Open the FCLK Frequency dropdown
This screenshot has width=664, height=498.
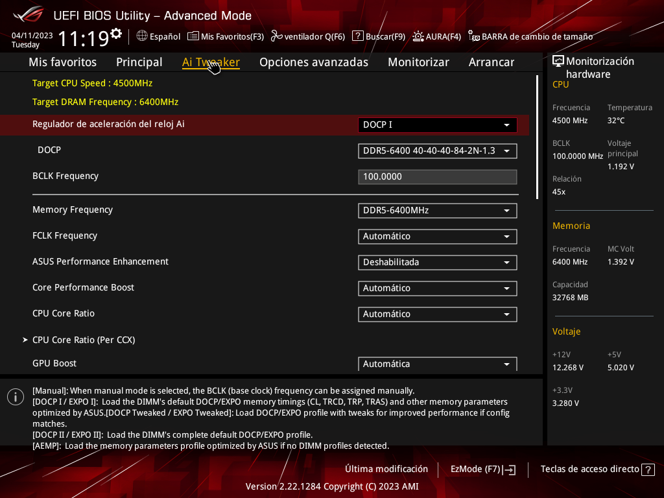point(438,236)
